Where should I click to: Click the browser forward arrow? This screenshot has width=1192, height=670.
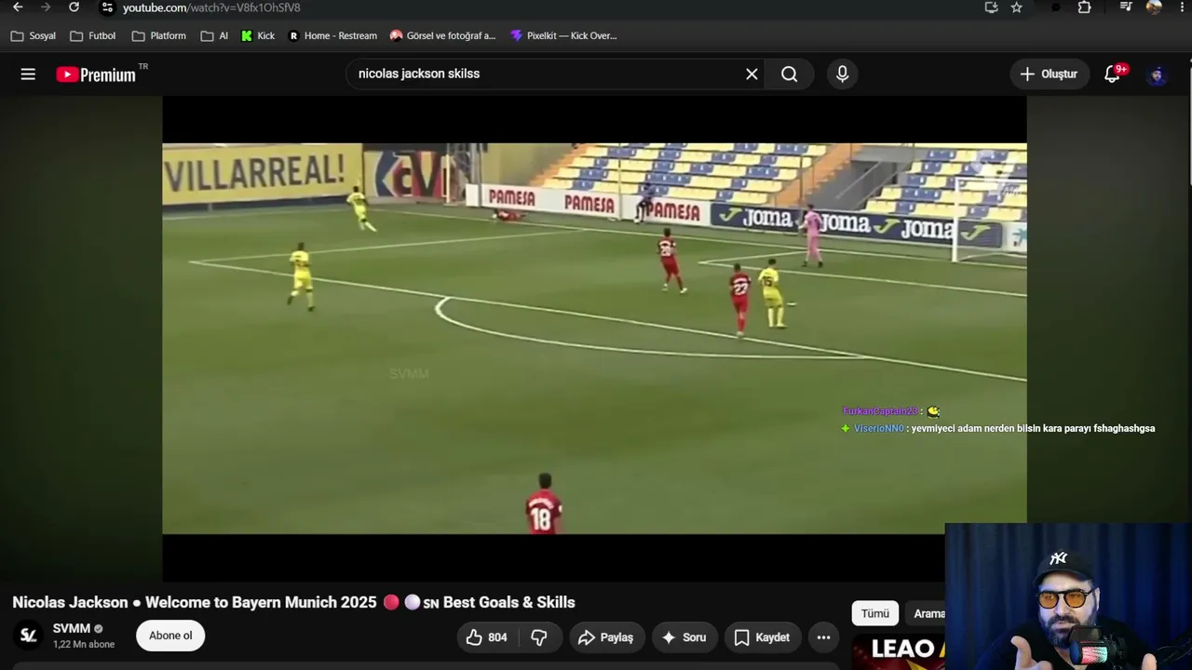click(46, 7)
